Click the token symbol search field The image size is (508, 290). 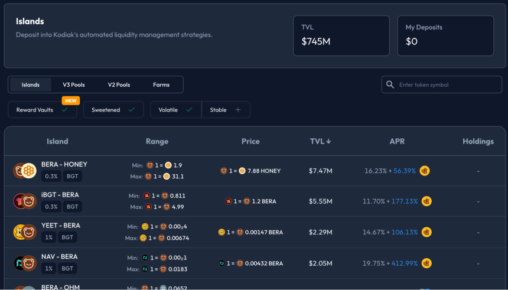click(442, 84)
